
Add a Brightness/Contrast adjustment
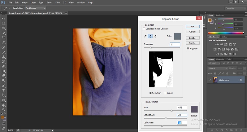(x=217, y=44)
